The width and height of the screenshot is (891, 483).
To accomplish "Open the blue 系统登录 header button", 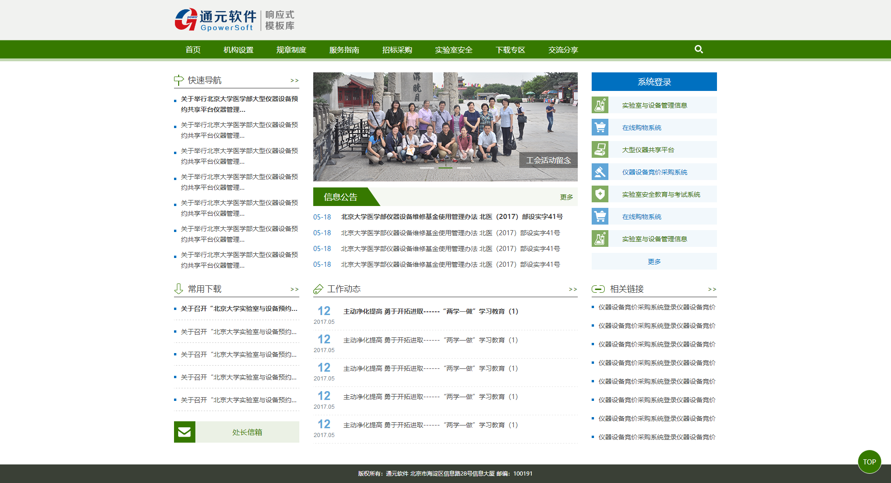I will [x=654, y=82].
